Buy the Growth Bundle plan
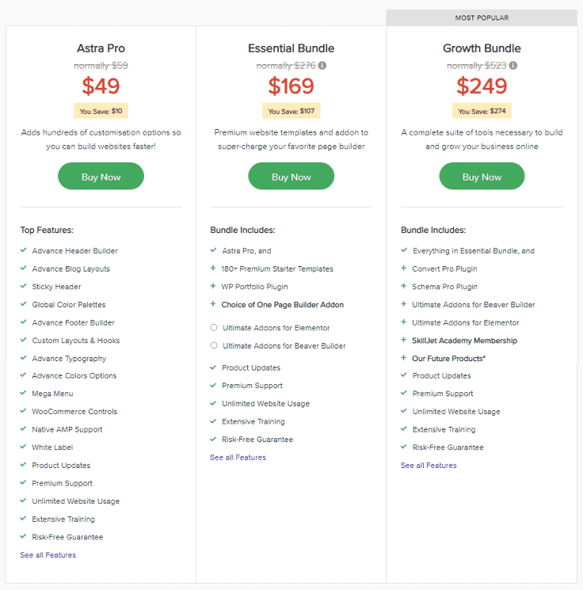Viewport: 583px width, 590px height. pos(482,176)
